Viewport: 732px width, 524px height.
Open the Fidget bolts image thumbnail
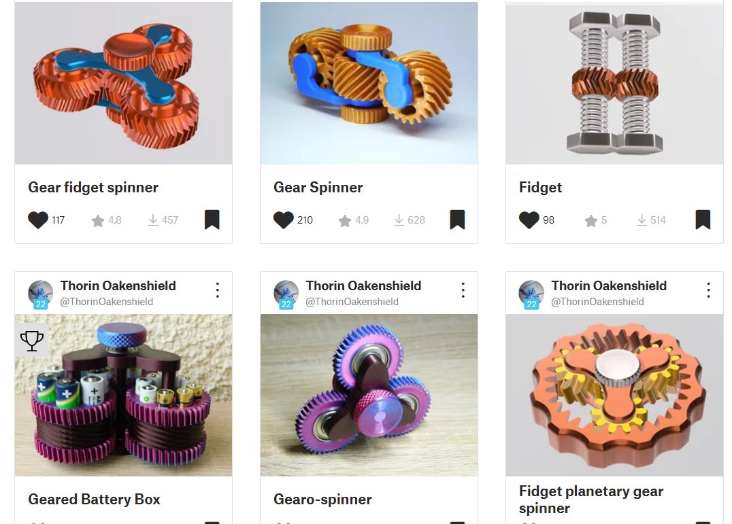[x=614, y=83]
